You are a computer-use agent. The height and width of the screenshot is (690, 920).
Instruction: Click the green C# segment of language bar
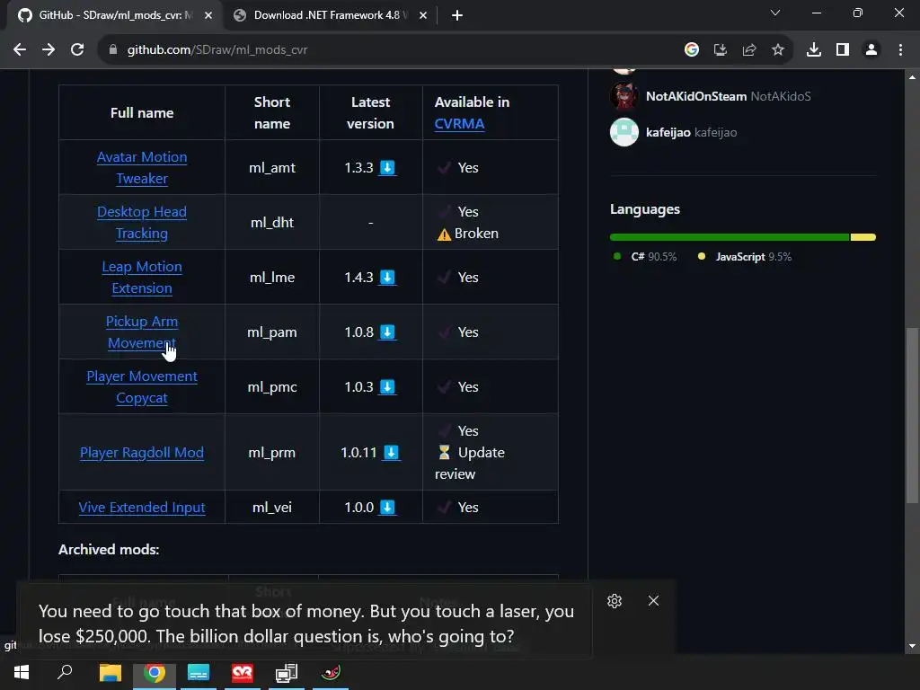coord(730,237)
